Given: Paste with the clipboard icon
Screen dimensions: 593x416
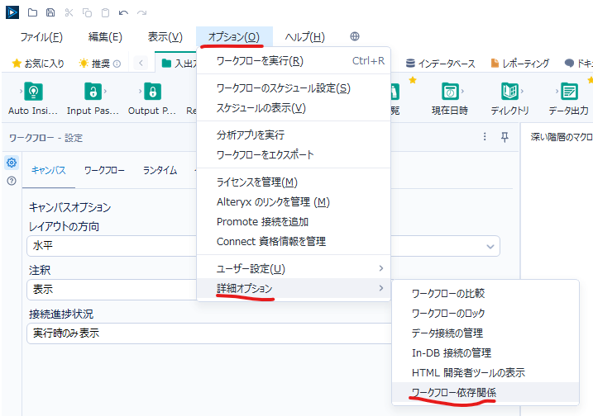Looking at the screenshot, I should [x=105, y=13].
